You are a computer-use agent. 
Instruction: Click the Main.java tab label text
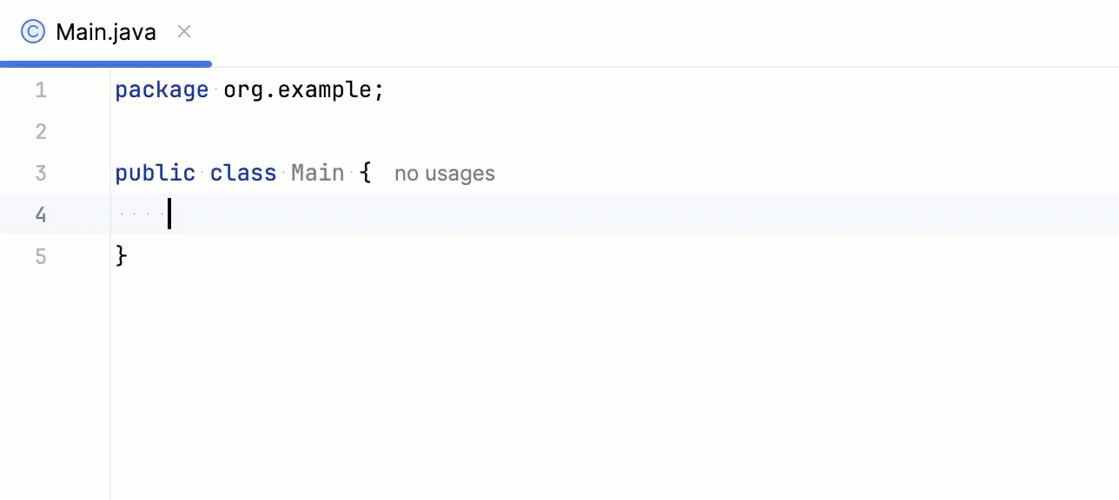coord(104,31)
